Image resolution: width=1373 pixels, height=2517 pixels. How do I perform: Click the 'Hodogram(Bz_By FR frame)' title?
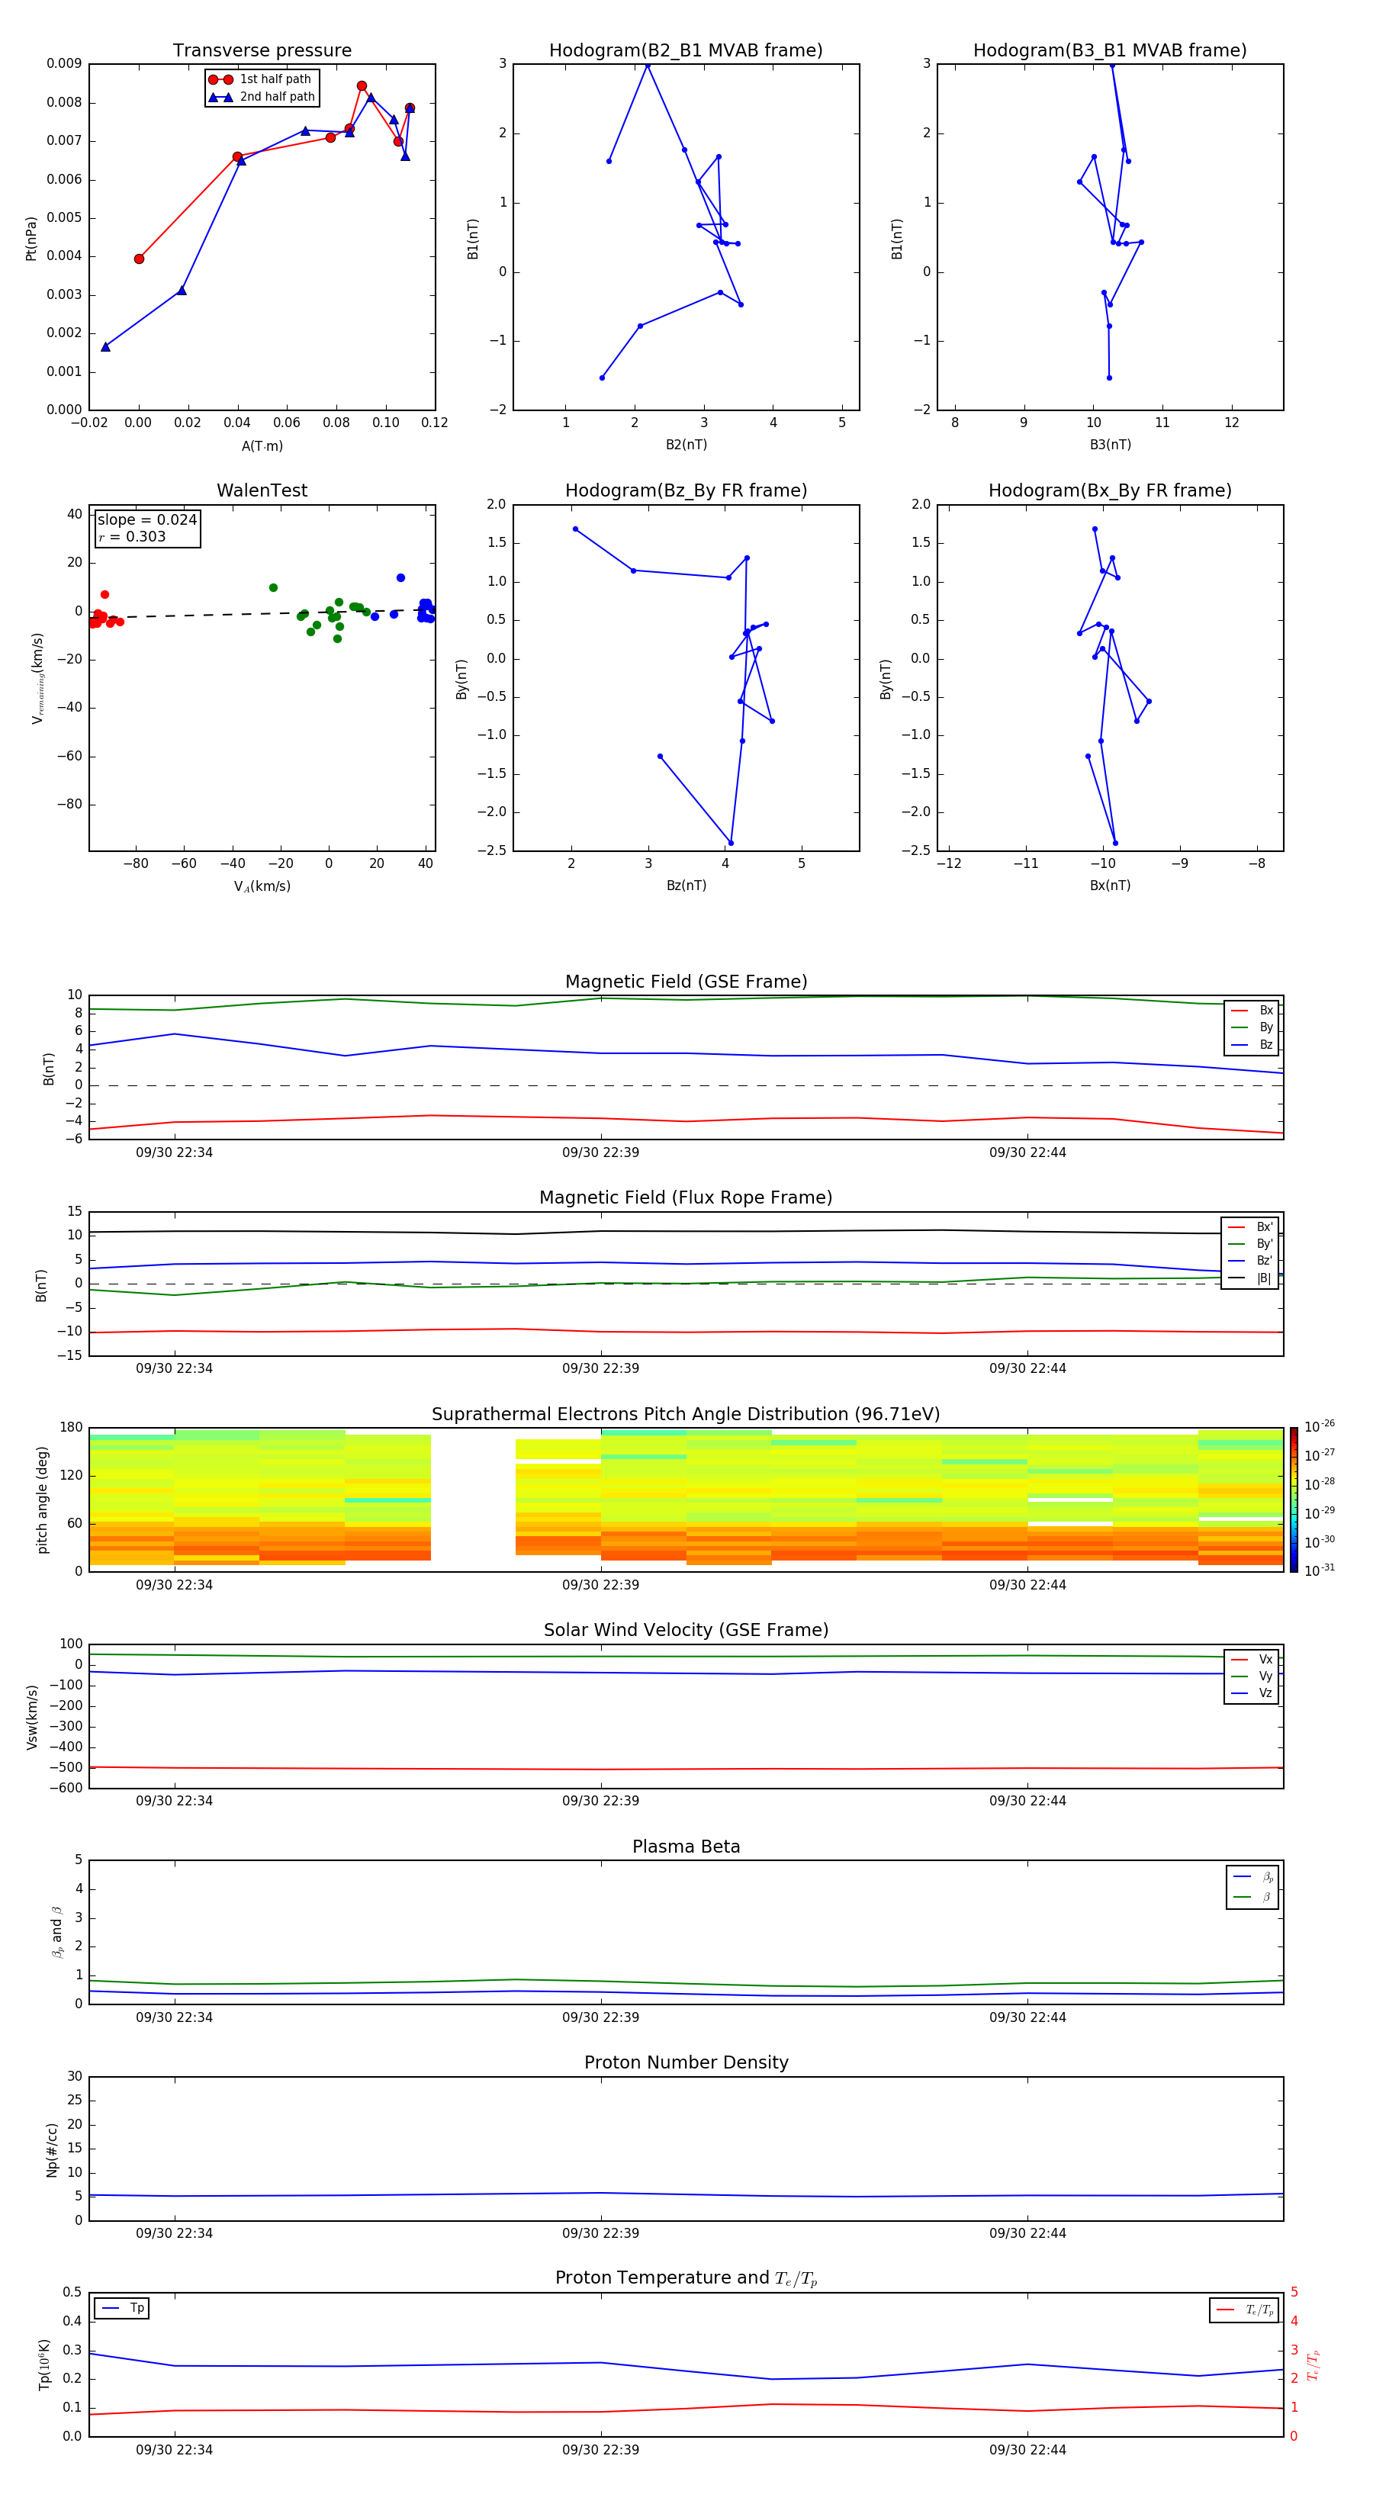click(686, 490)
